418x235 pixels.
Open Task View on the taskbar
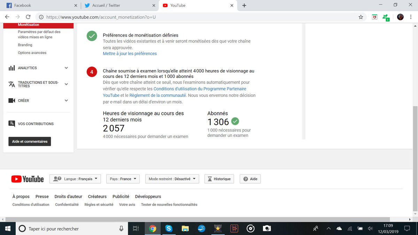click(136, 228)
